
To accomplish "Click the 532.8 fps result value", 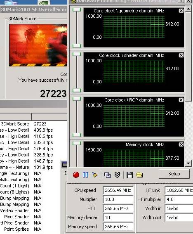I will pos(43,142).
